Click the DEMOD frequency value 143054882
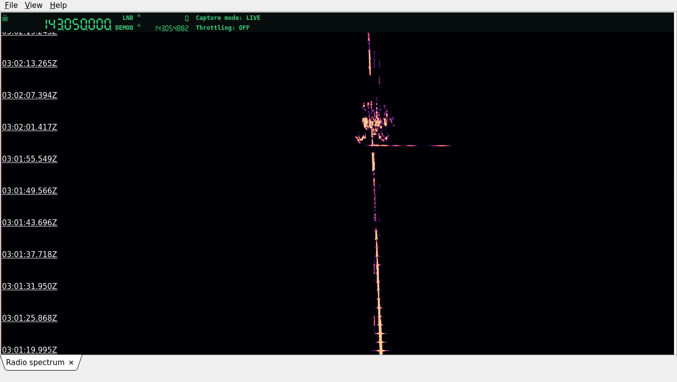 (x=172, y=28)
